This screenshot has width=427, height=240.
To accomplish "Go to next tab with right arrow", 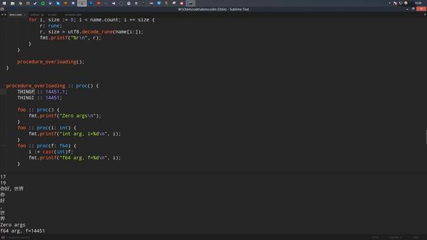I will point(5,15).
